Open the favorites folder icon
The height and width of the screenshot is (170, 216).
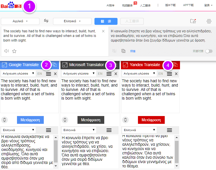tap(193, 21)
